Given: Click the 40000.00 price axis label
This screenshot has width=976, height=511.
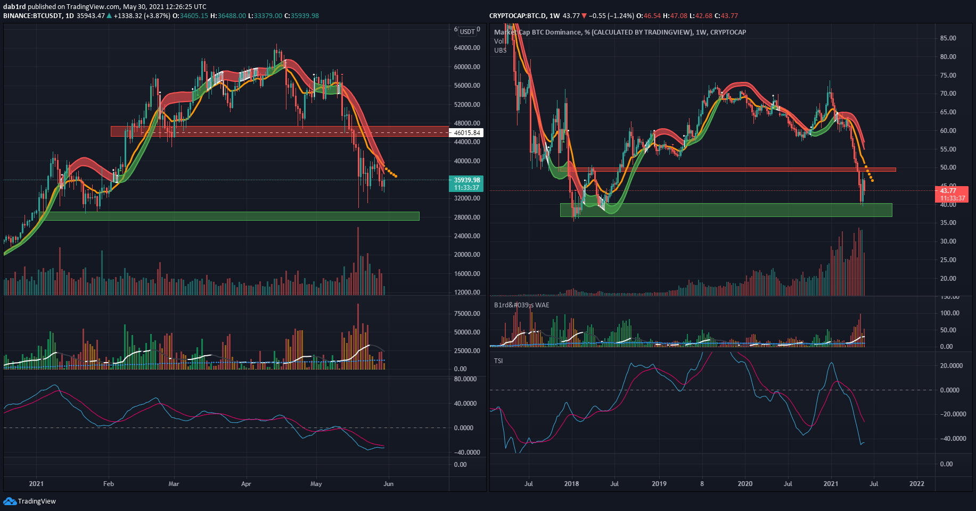Looking at the screenshot, I should pos(467,161).
